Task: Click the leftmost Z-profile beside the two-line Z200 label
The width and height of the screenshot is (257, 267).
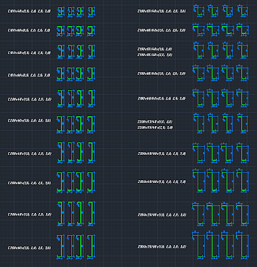Action: pos(199,123)
